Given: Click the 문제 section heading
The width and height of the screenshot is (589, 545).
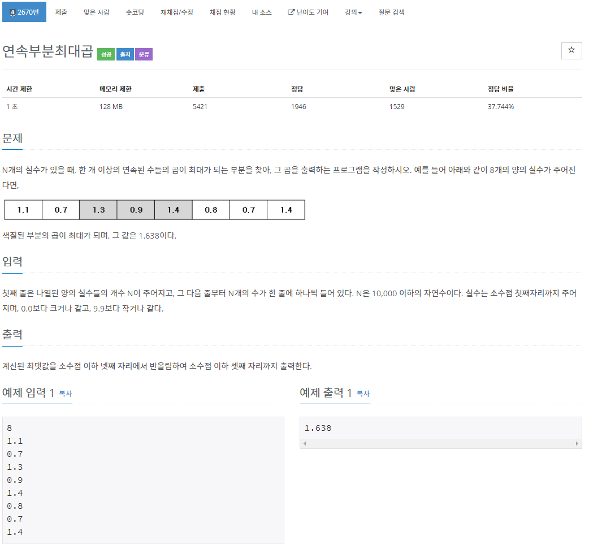Looking at the screenshot, I should coord(12,138).
